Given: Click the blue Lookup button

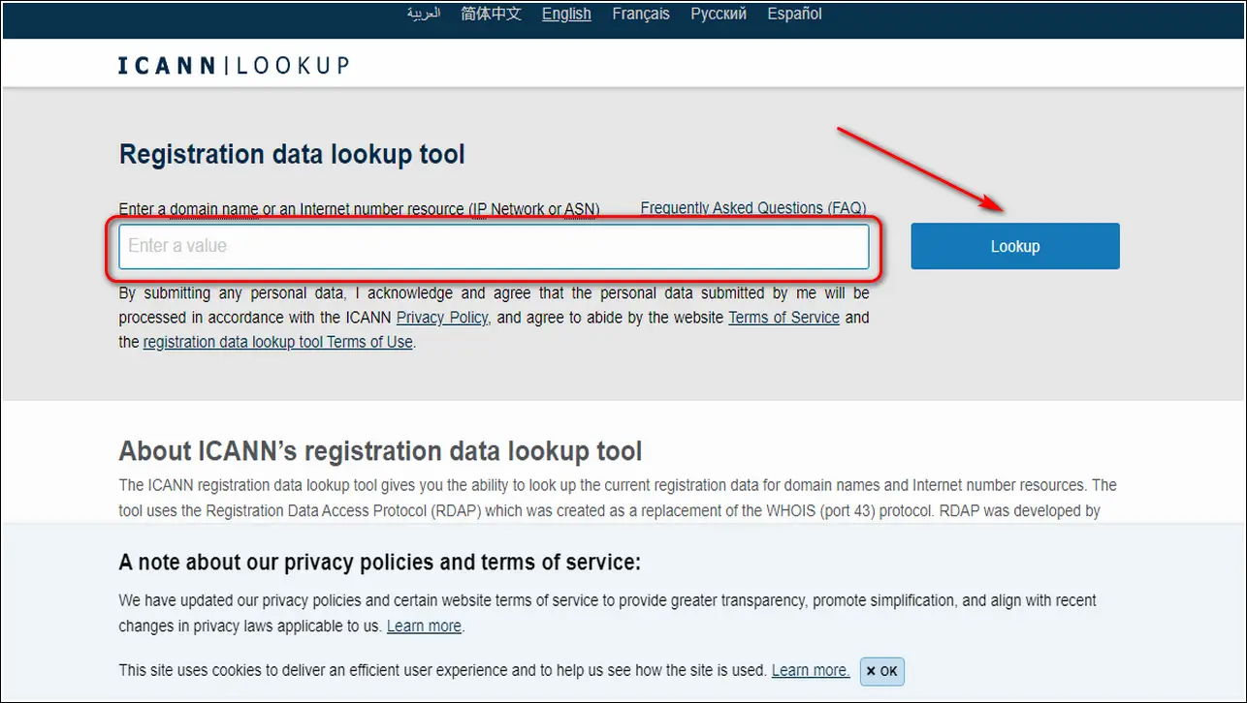Looking at the screenshot, I should point(1015,246).
